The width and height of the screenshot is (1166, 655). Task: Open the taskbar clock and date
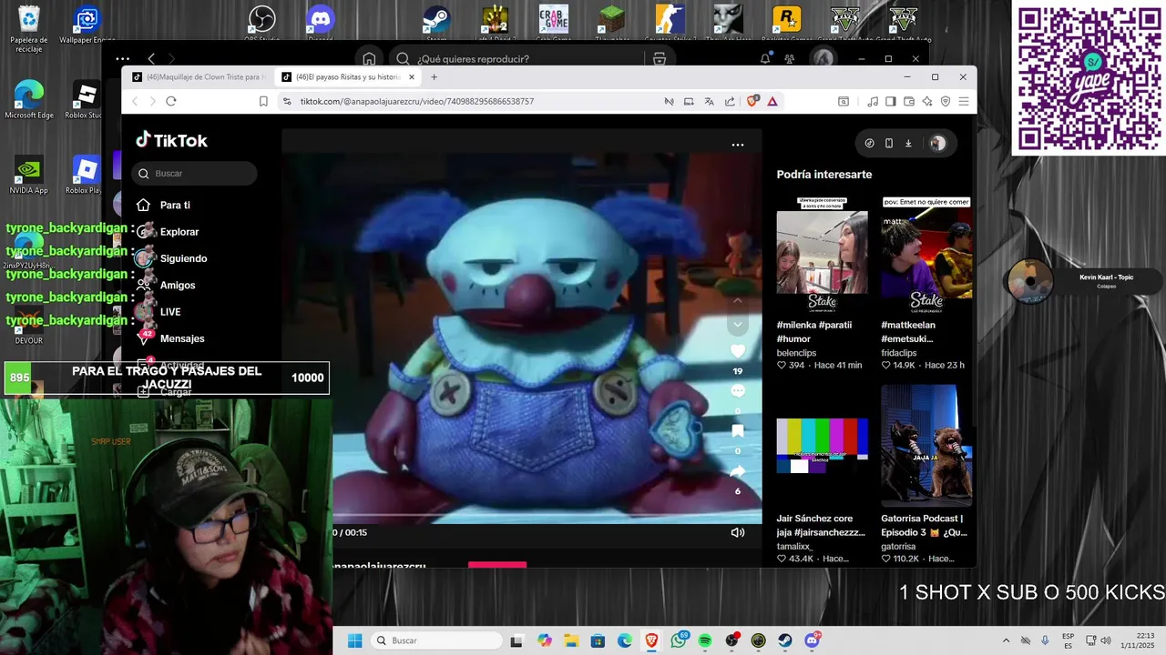1139,640
